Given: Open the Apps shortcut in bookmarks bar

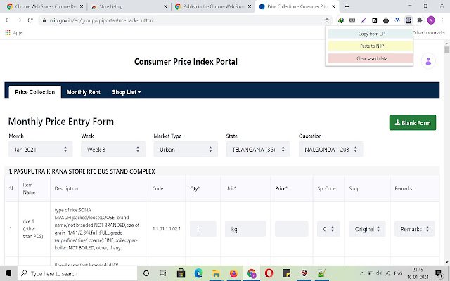Looking at the screenshot, I should click(x=14, y=33).
